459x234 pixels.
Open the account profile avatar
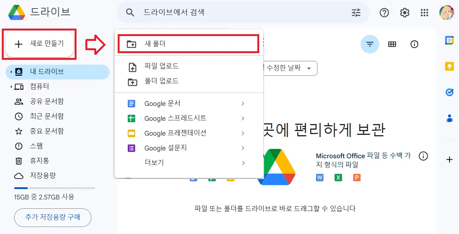pos(446,13)
